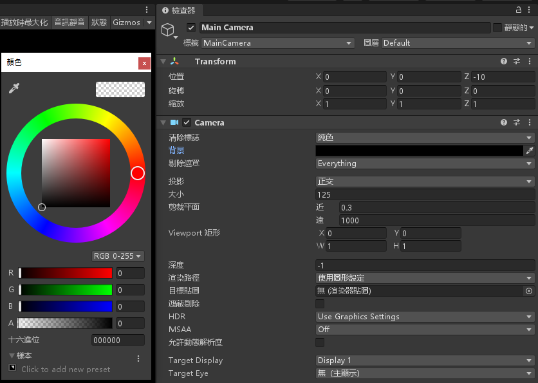
Task: Open the MSAA dropdown
Action: click(425, 330)
